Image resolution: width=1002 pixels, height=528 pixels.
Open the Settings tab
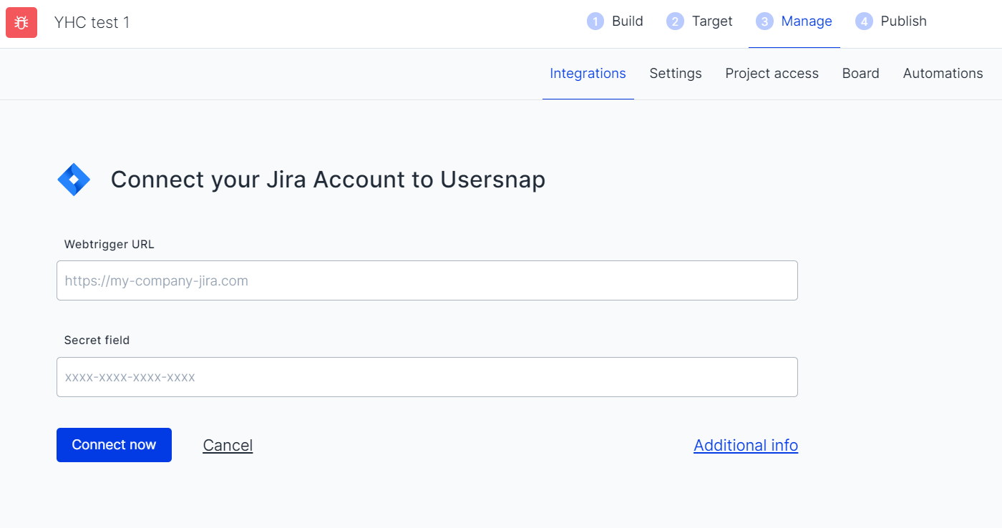676,74
